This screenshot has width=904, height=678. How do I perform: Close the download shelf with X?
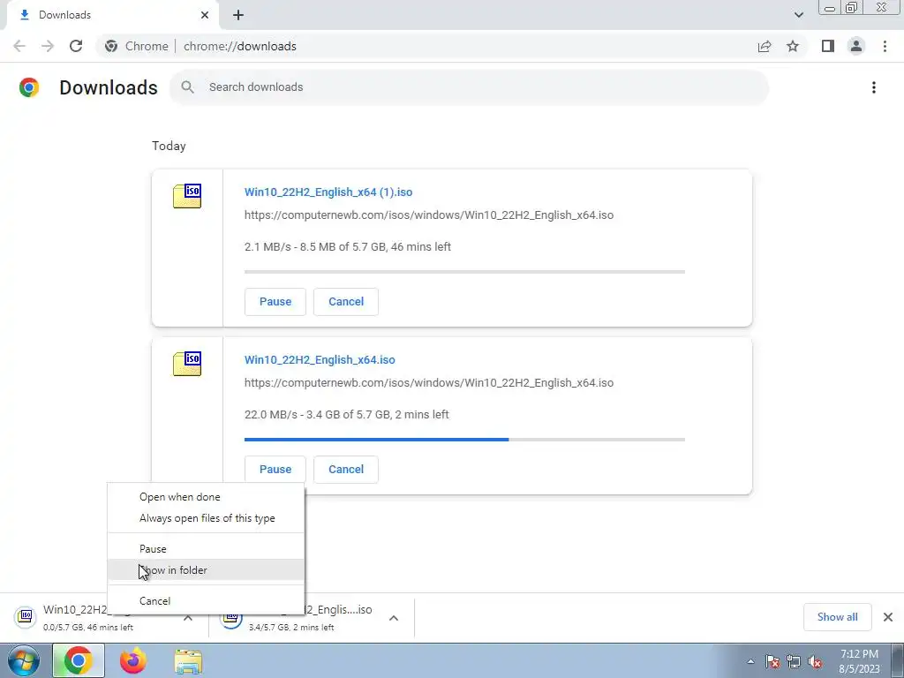click(x=888, y=617)
